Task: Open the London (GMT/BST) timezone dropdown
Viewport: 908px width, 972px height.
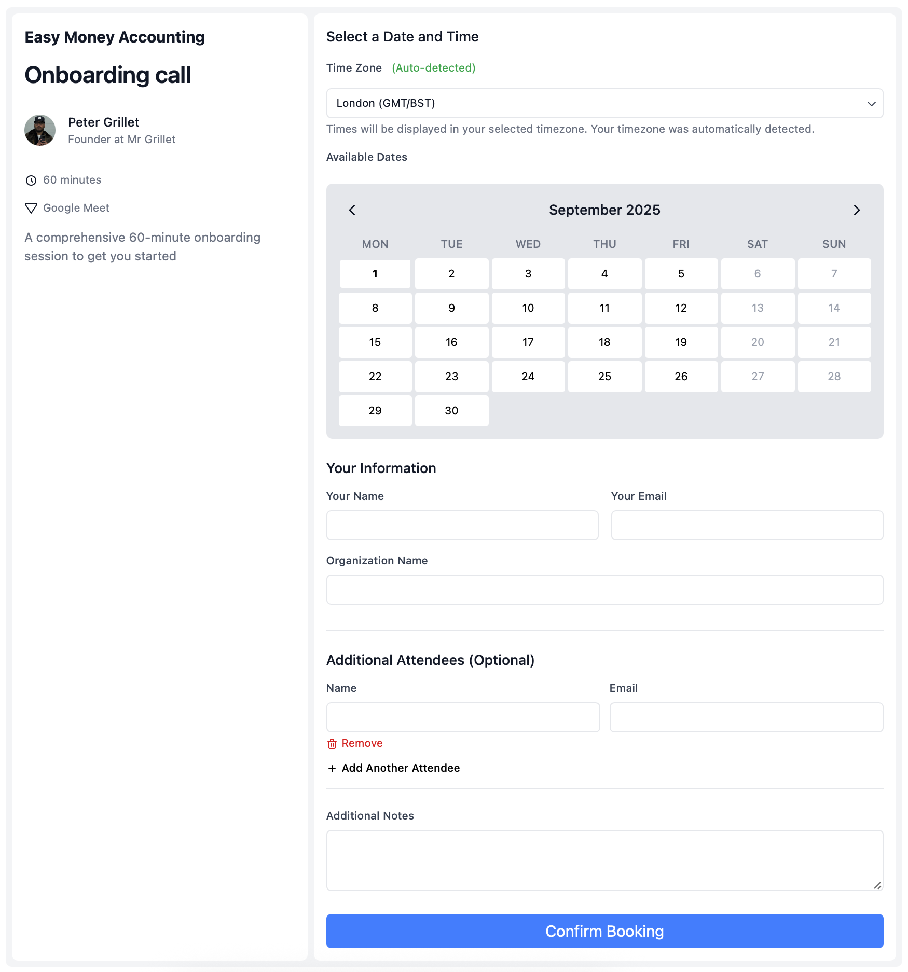Action: pyautogui.click(x=604, y=103)
